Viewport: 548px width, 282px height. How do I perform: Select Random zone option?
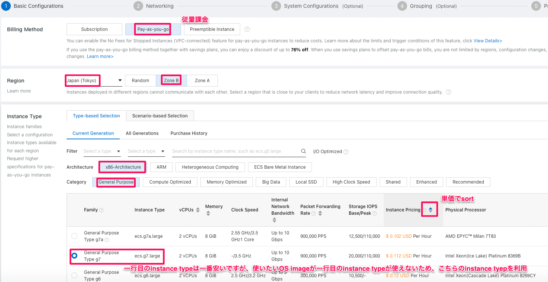(141, 81)
